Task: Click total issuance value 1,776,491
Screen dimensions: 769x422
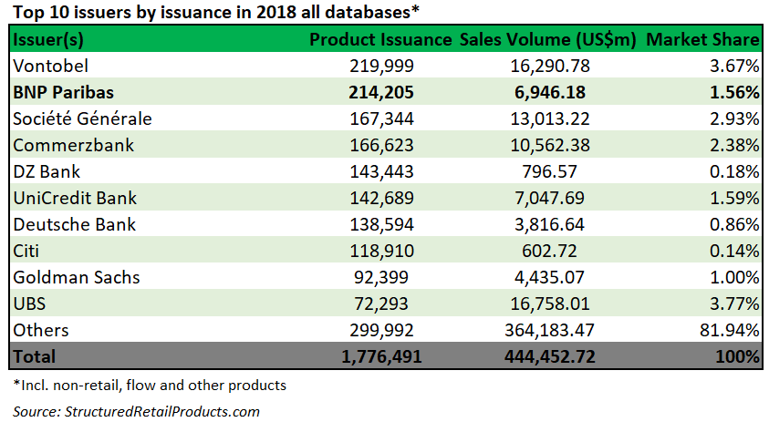Action: 381,356
